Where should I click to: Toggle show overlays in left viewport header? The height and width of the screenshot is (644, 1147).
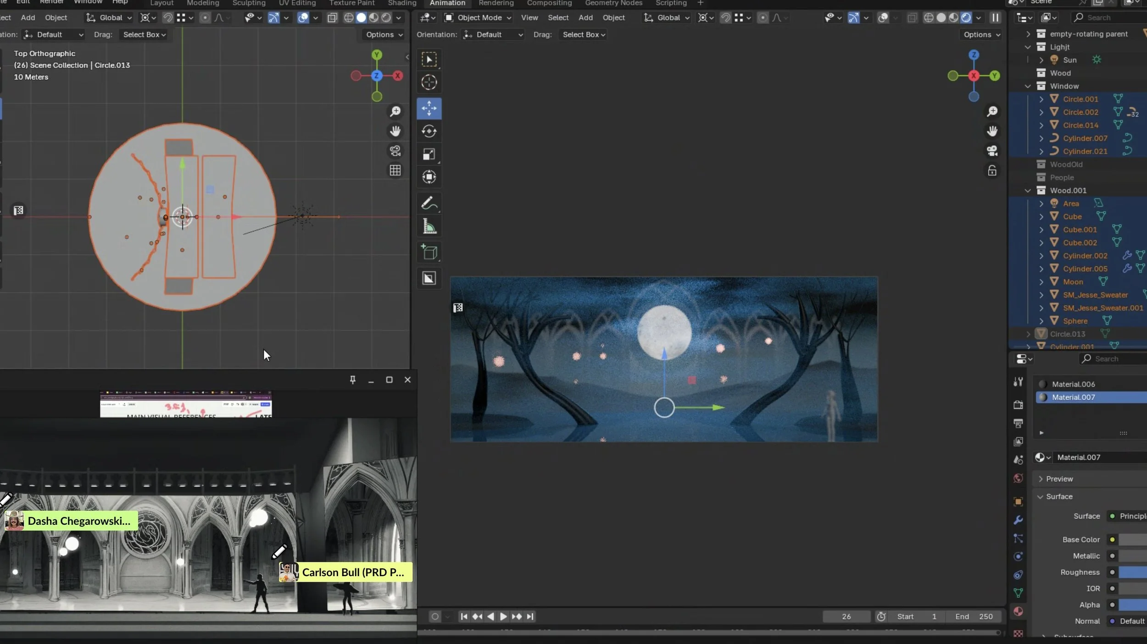tap(303, 17)
